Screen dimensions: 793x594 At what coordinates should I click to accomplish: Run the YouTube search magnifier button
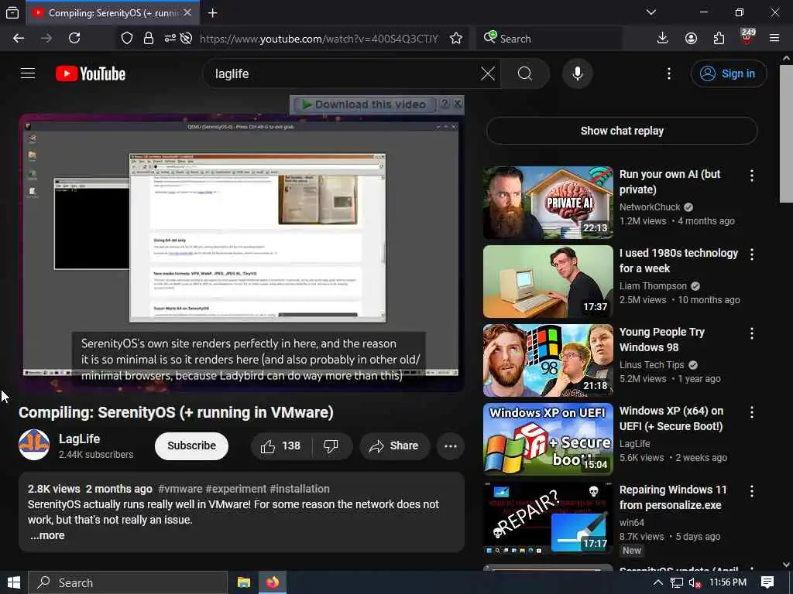(525, 73)
